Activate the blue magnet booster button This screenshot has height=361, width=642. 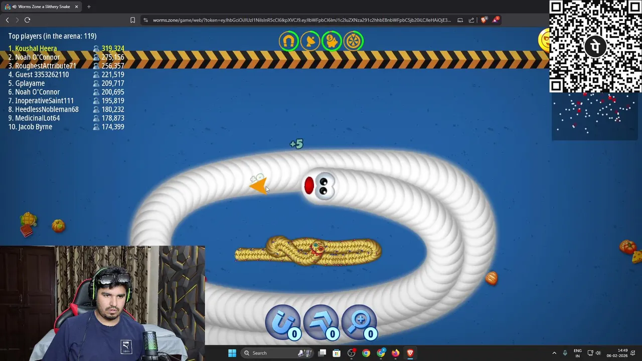click(x=283, y=322)
